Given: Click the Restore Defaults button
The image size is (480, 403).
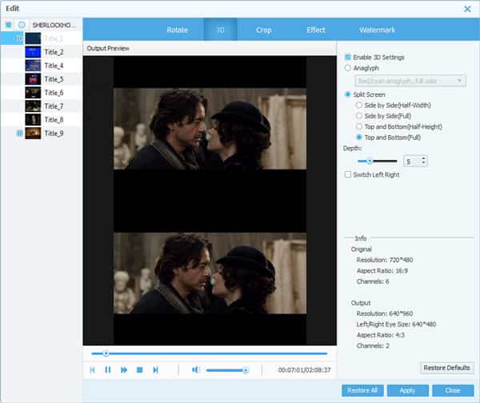Looking at the screenshot, I should (446, 368).
